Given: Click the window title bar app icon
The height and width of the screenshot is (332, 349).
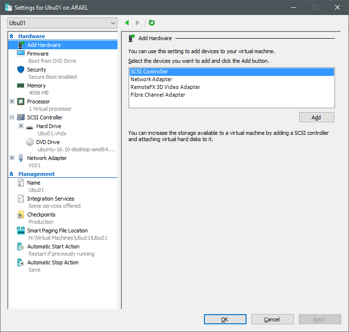Looking at the screenshot, I should pos(8,7).
